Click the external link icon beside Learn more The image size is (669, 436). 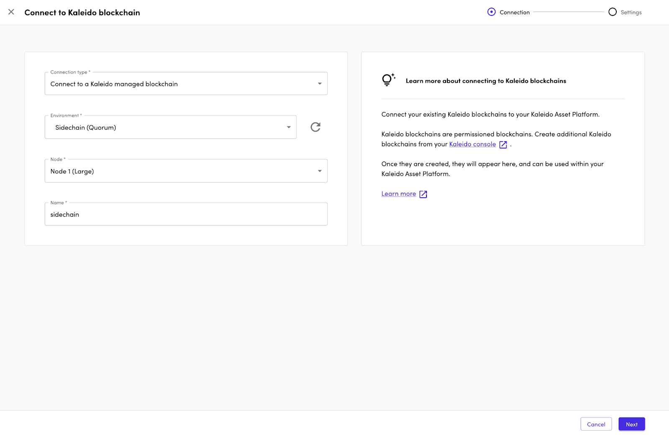coord(423,194)
